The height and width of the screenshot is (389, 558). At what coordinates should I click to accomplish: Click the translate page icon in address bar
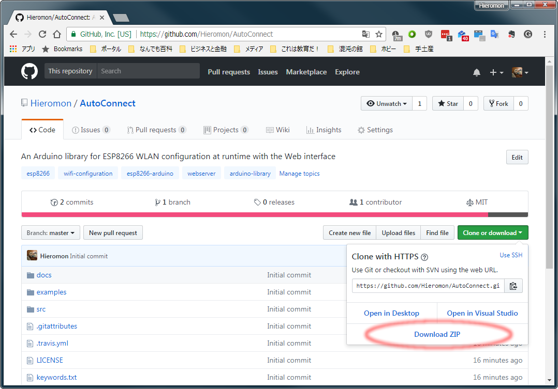[365, 34]
